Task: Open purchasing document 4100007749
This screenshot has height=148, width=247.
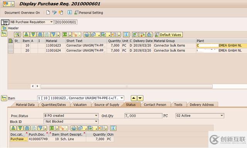Action: pyautogui.click(x=38, y=139)
